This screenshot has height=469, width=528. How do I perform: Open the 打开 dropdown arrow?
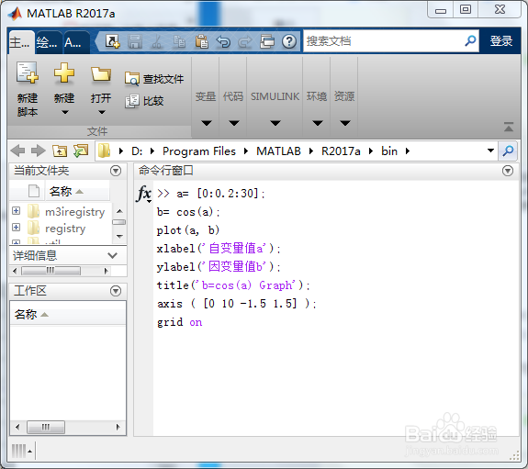(102, 112)
